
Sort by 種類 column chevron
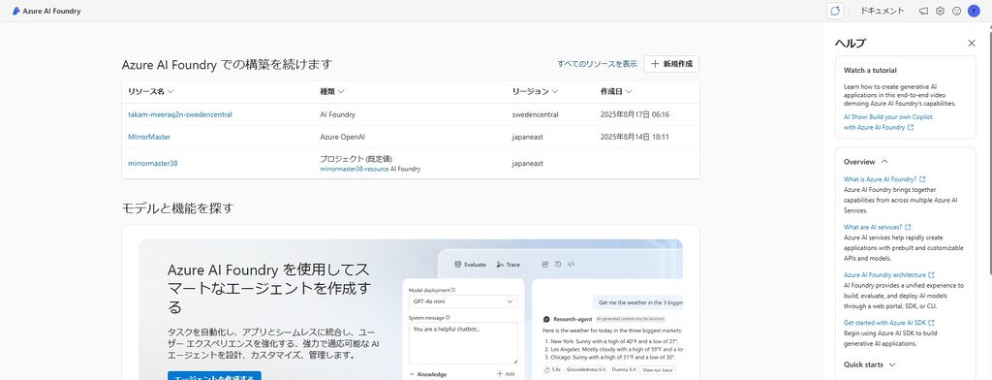click(341, 92)
